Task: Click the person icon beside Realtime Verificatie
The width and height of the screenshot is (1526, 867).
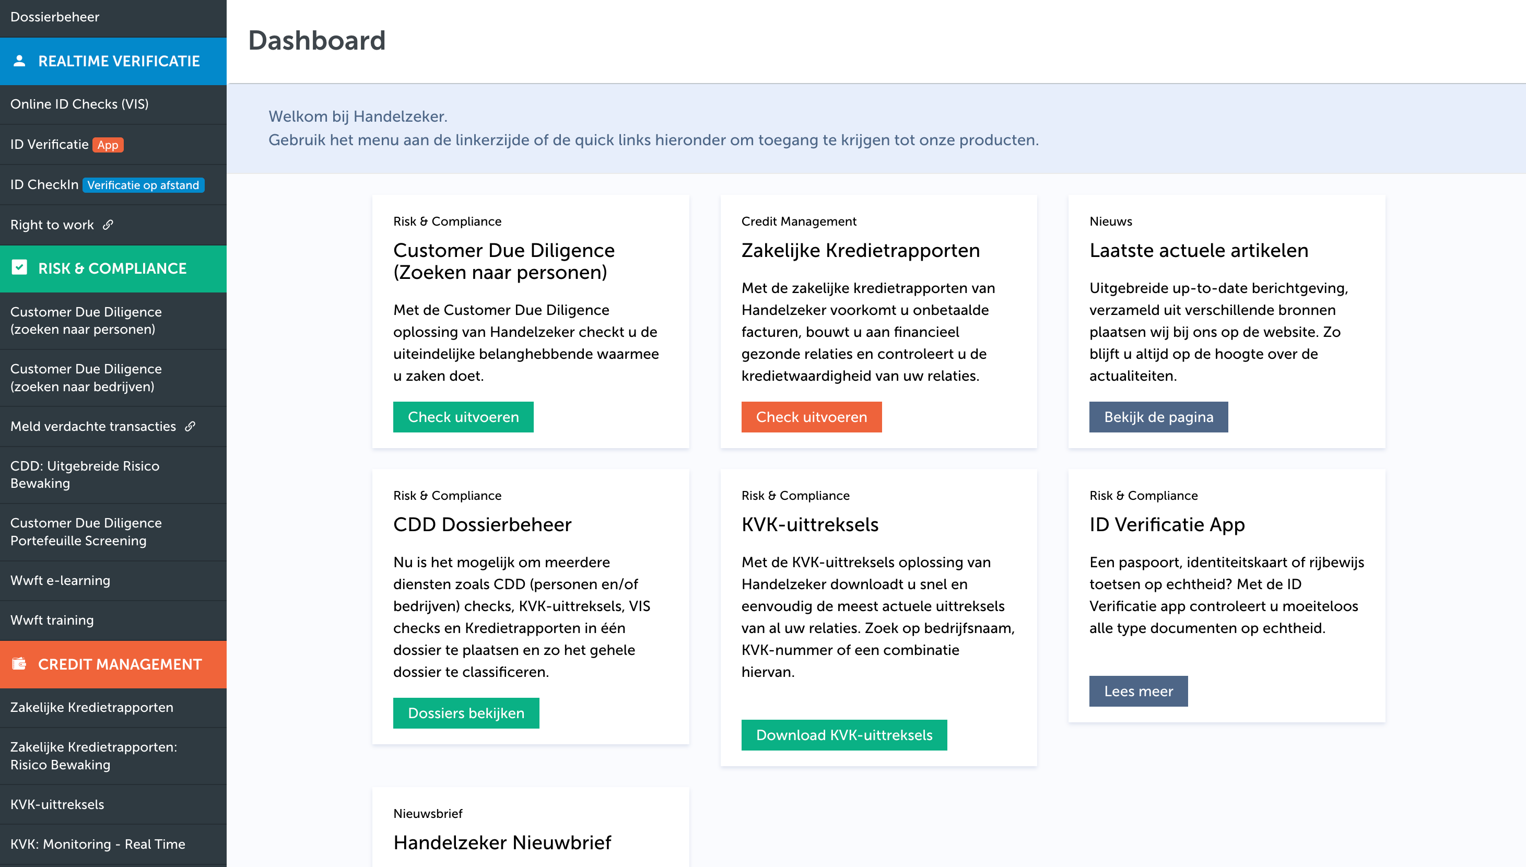Action: 20,61
